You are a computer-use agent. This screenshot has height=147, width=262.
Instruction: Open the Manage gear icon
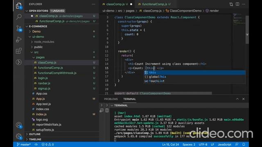(x=19, y=136)
